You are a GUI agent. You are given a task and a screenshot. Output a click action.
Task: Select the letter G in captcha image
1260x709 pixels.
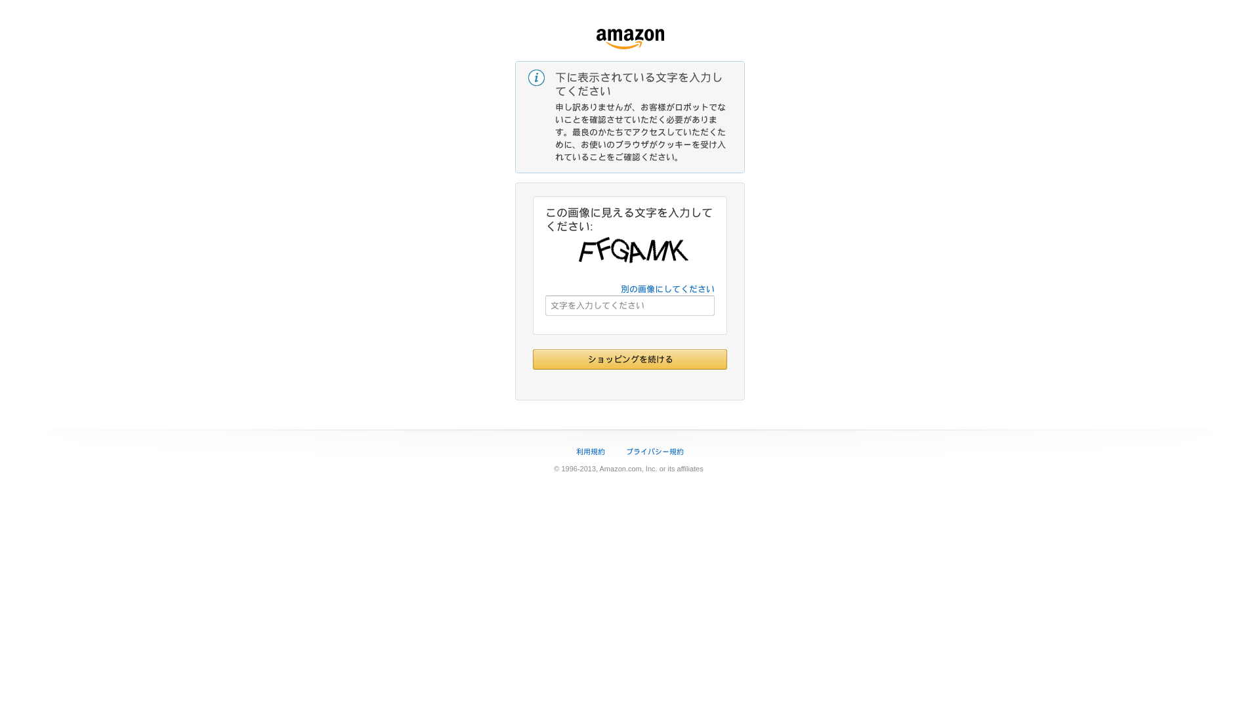click(619, 250)
